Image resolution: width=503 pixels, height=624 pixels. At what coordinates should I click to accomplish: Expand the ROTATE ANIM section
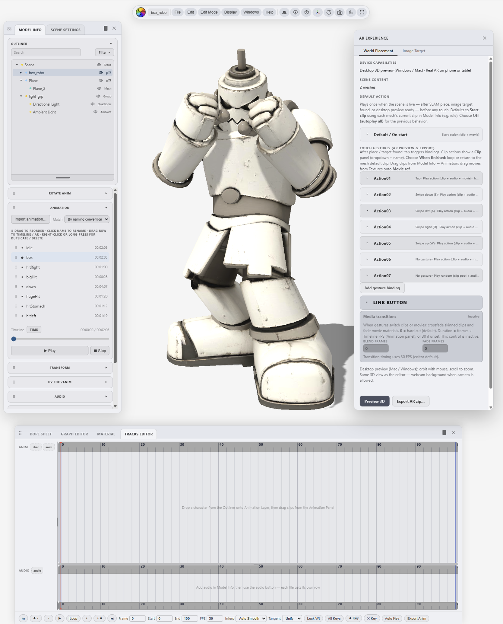(60, 193)
